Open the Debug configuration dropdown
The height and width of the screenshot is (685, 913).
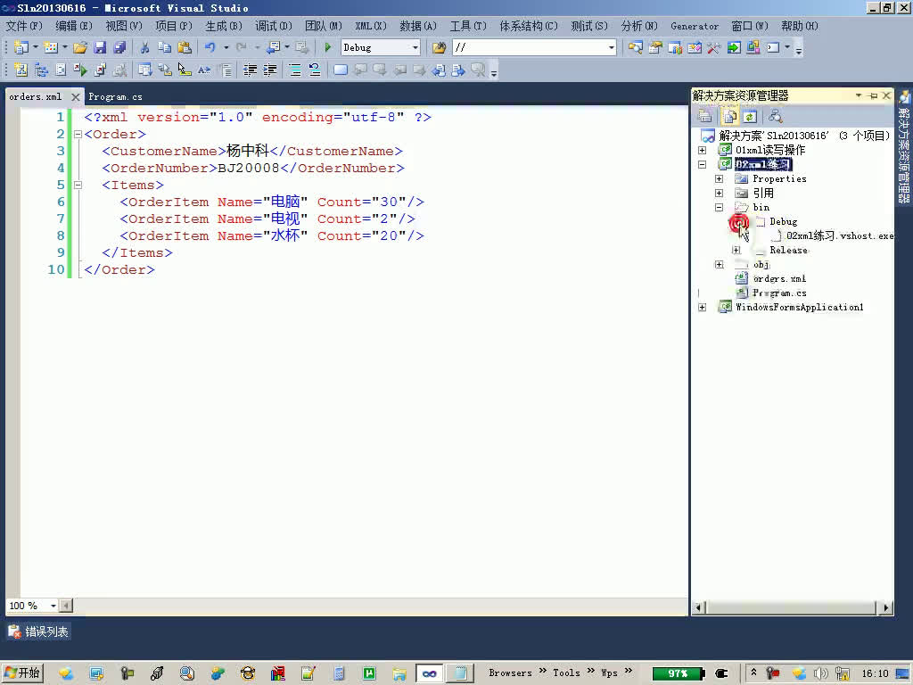coord(415,47)
